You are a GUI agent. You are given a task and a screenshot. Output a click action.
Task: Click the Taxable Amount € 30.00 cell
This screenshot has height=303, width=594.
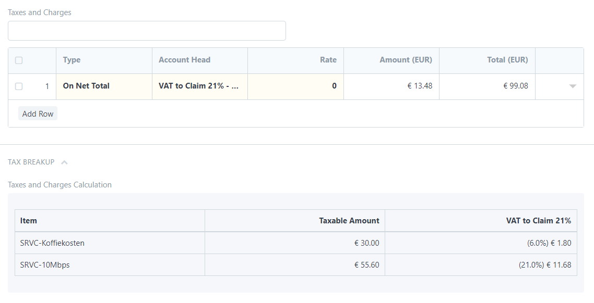[366, 243]
